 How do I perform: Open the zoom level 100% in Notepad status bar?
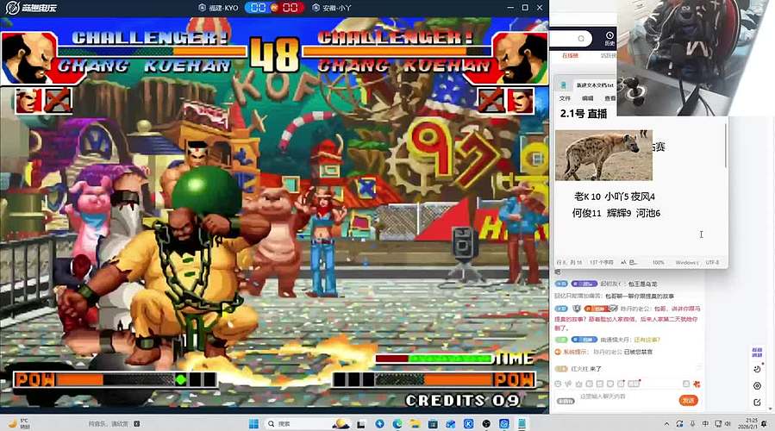658,262
